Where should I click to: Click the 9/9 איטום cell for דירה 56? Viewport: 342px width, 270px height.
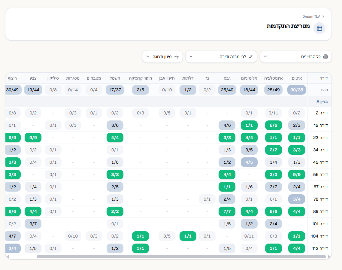[297, 174]
